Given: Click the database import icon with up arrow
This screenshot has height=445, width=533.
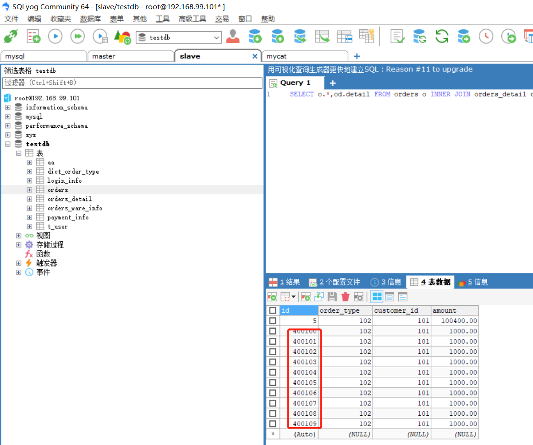Looking at the screenshot, I should click(x=277, y=36).
